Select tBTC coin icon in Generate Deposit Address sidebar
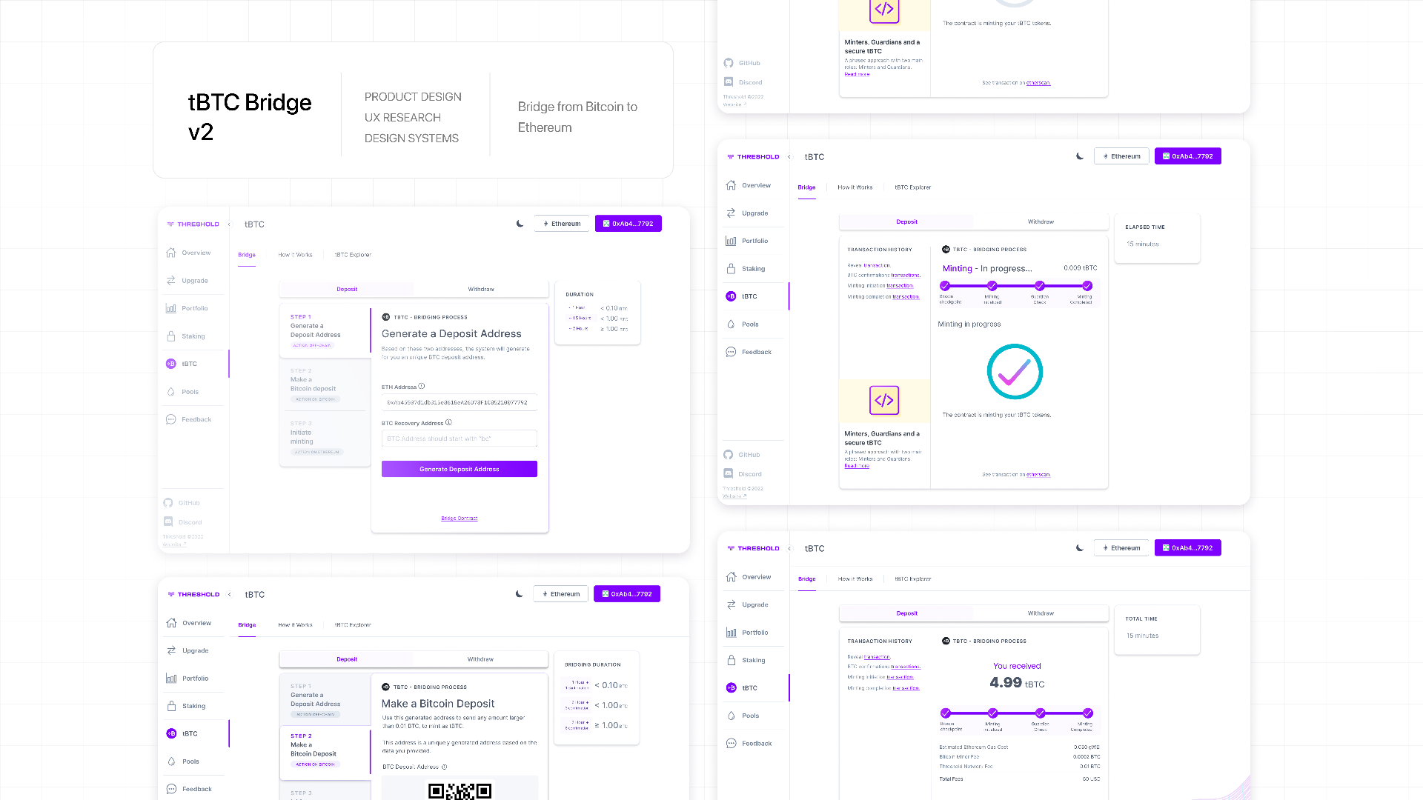 coord(171,364)
